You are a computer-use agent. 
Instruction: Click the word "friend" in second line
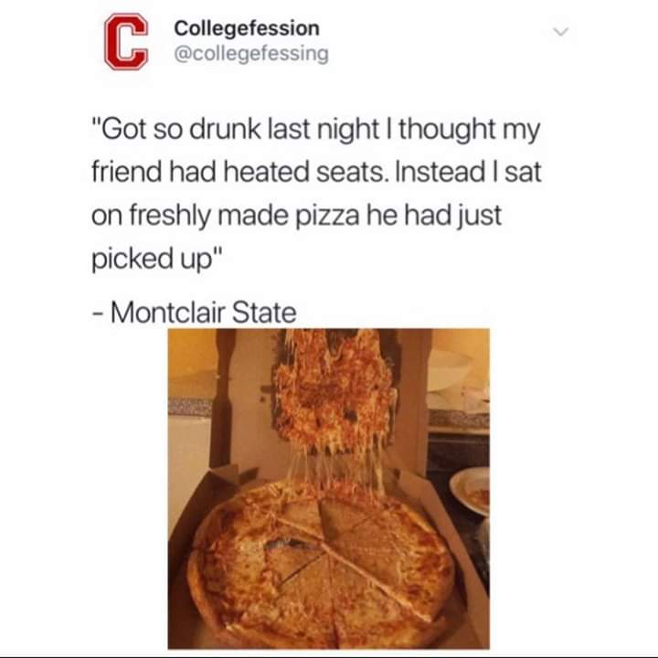point(126,172)
